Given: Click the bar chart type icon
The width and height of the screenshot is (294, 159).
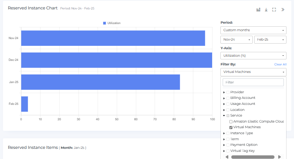Looking at the screenshot, I should (258, 10).
